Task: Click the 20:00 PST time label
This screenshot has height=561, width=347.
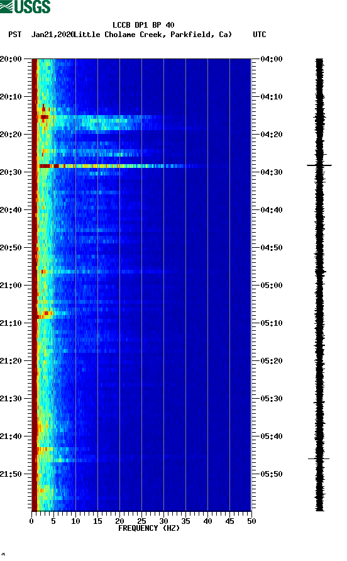Action: (x=11, y=59)
